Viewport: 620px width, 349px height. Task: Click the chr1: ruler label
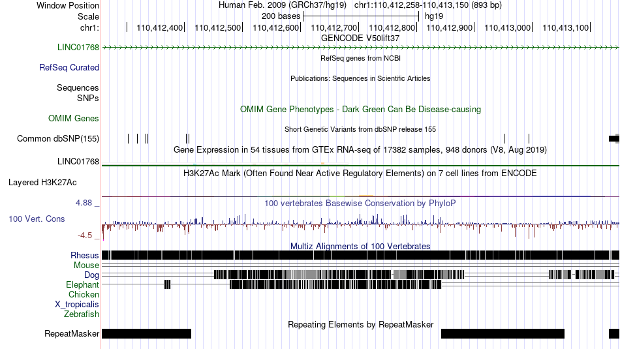coord(89,27)
